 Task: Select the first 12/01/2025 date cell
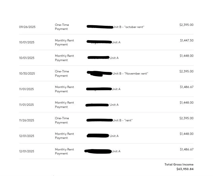pos(26,136)
